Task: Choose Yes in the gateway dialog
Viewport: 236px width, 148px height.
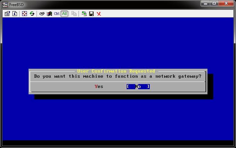Action: click(x=99, y=86)
